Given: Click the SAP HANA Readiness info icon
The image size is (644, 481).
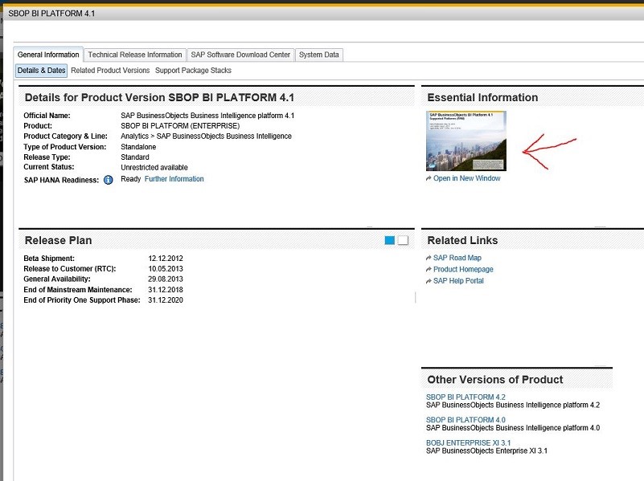Looking at the screenshot, I should (x=108, y=180).
